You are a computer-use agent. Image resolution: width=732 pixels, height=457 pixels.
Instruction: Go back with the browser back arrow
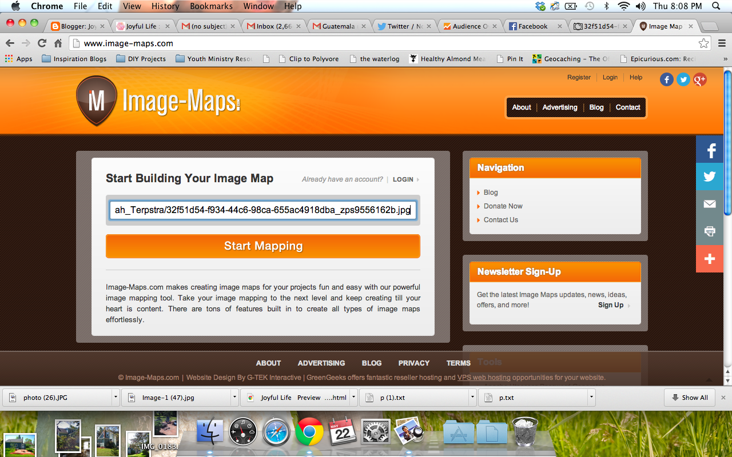10,43
